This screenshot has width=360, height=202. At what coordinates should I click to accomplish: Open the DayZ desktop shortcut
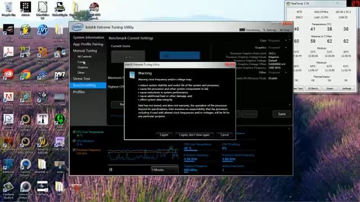click(x=60, y=77)
